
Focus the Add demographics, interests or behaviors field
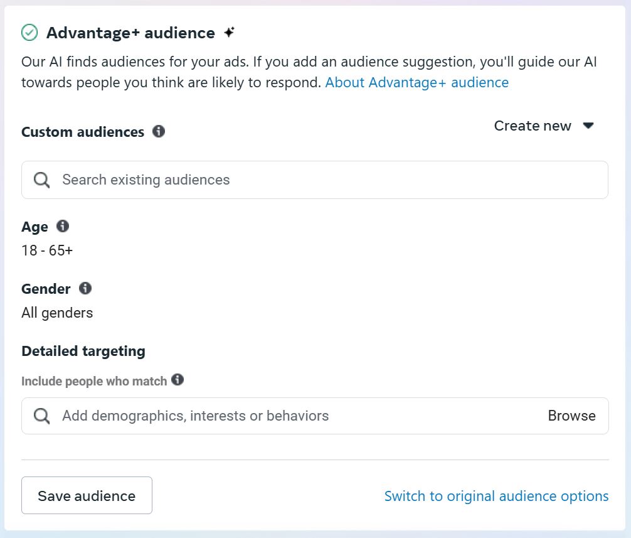point(315,416)
